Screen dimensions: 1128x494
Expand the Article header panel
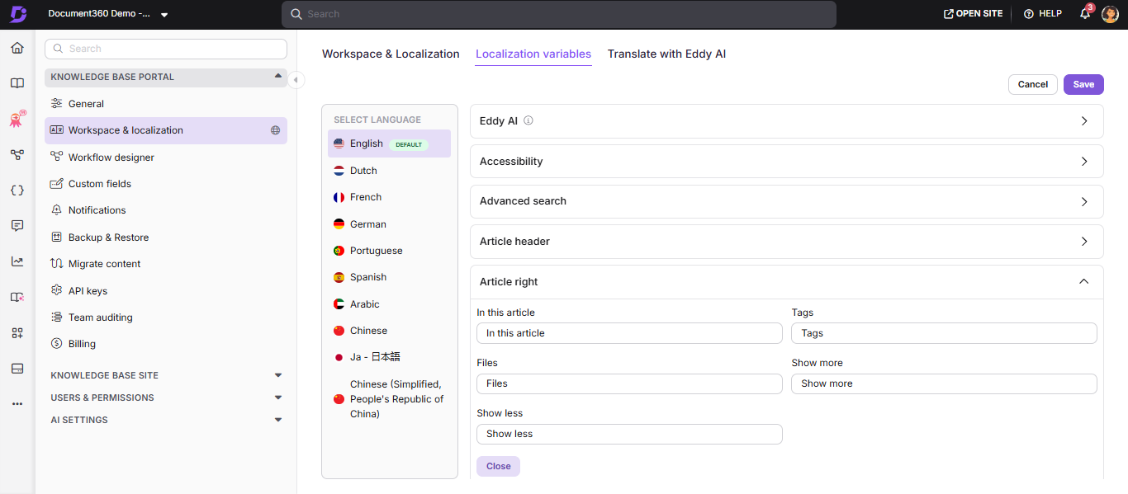pos(786,242)
